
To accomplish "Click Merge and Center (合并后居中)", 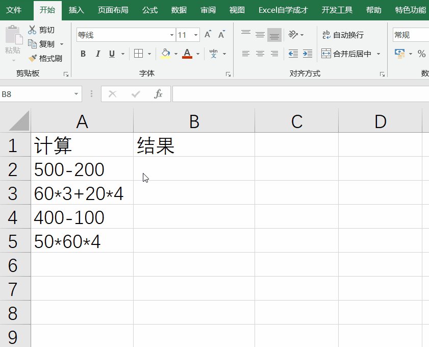I will [346, 54].
